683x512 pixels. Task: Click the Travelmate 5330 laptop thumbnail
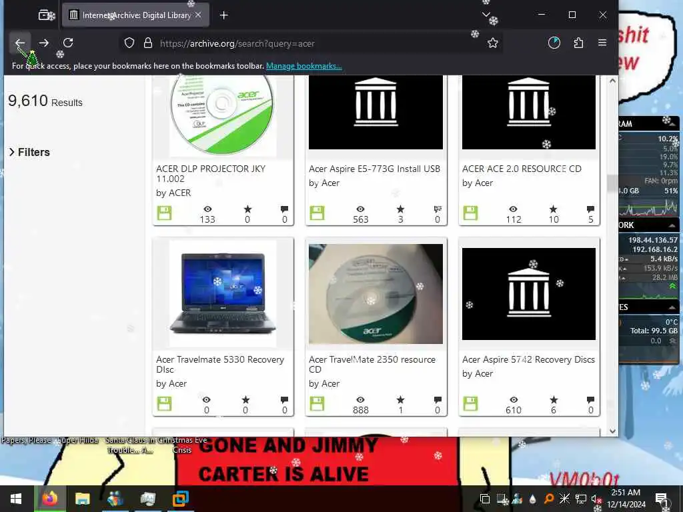coord(223,294)
